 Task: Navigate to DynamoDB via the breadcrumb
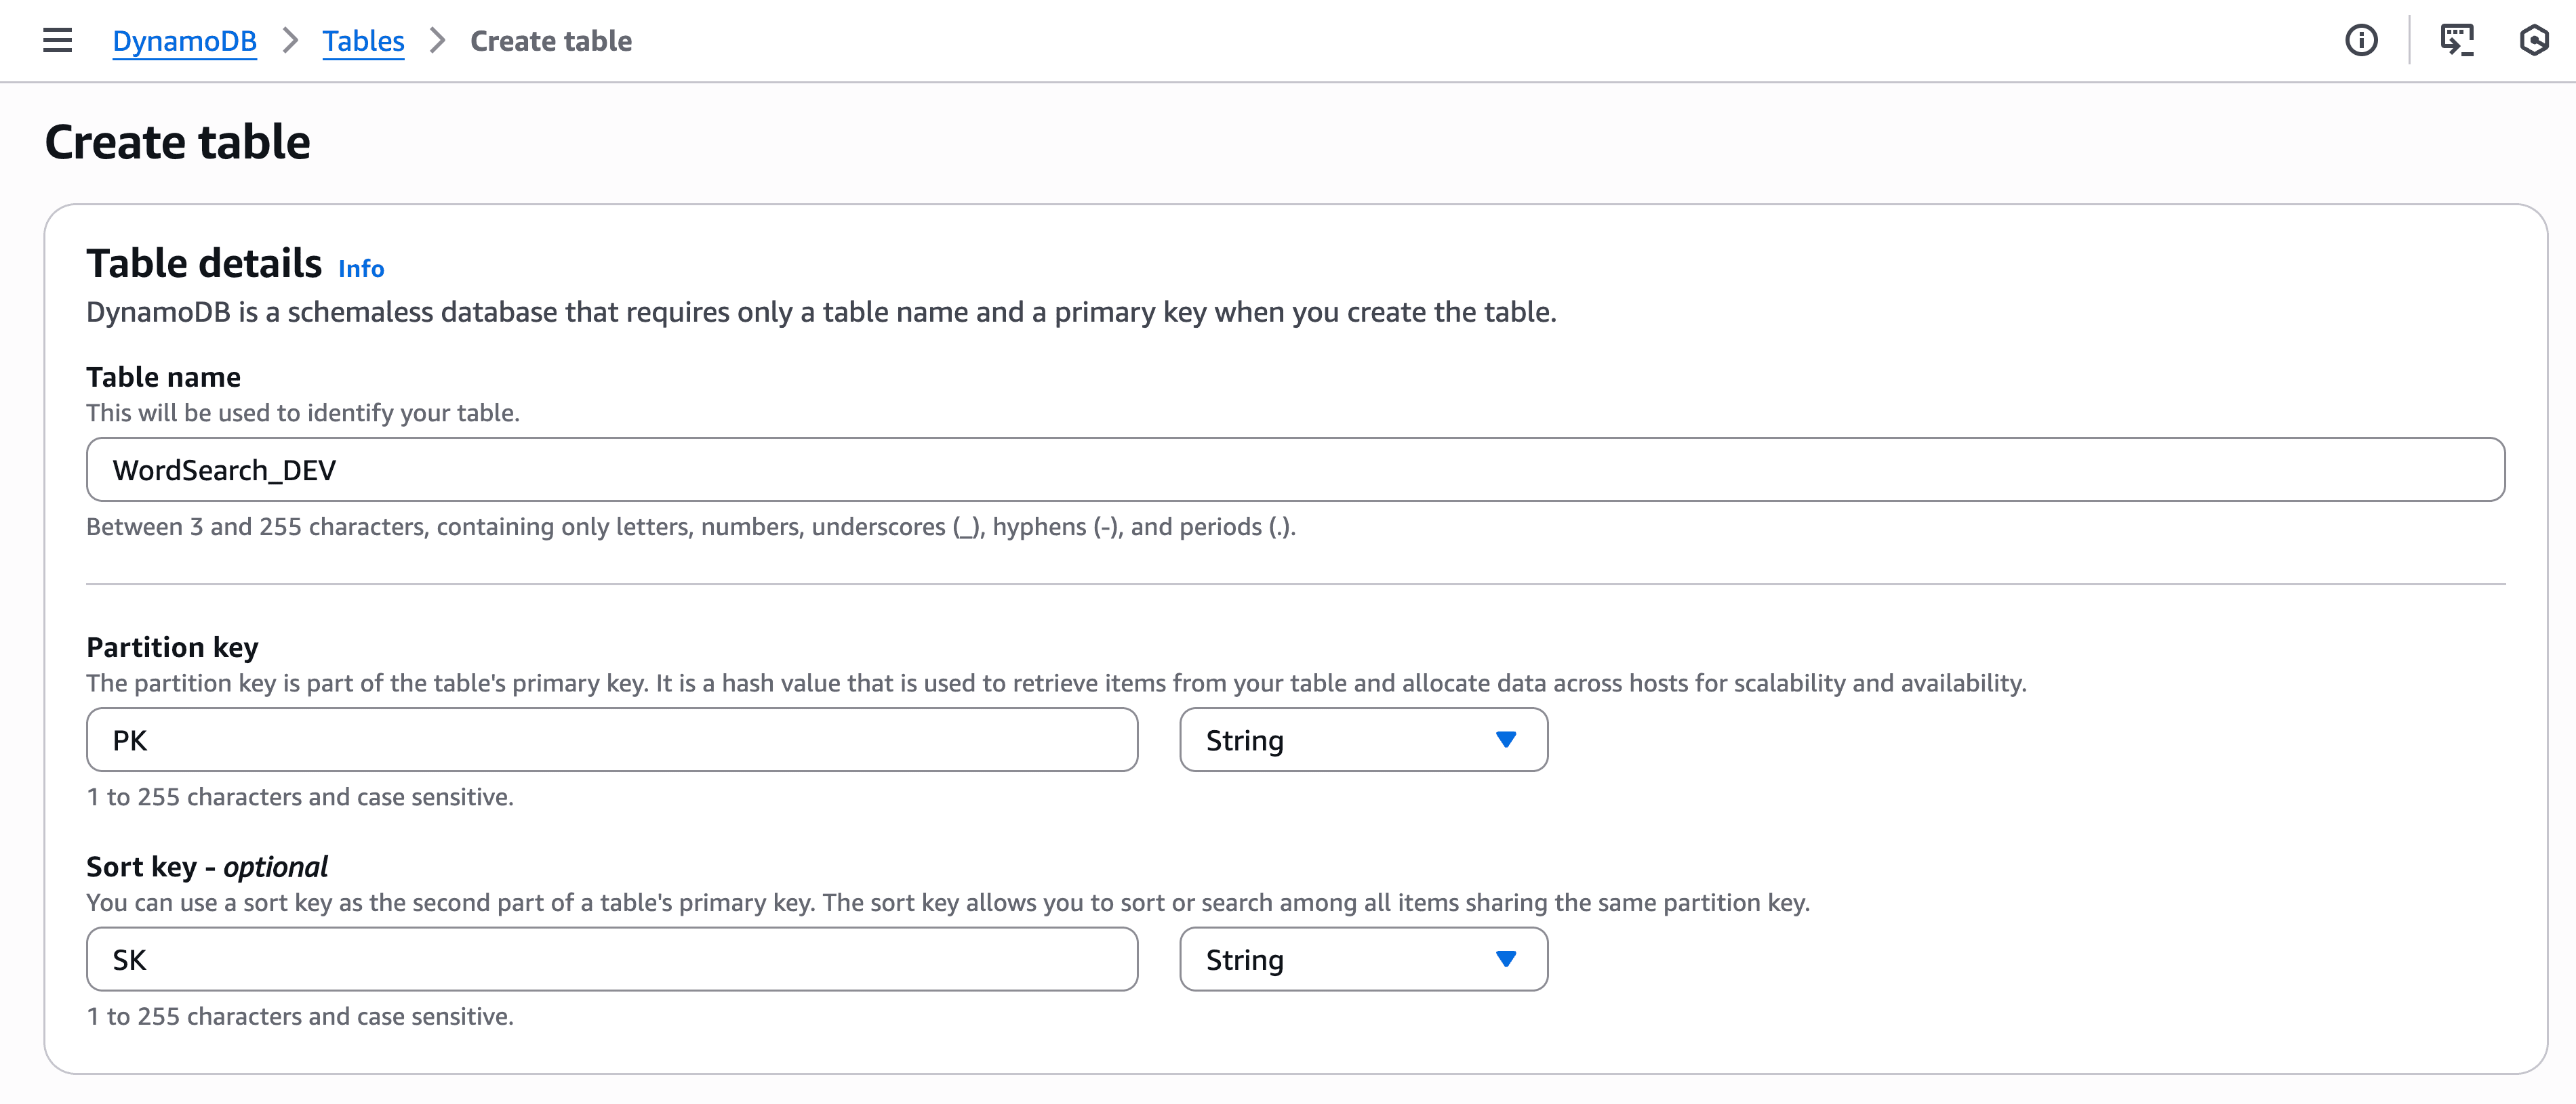pyautogui.click(x=184, y=41)
